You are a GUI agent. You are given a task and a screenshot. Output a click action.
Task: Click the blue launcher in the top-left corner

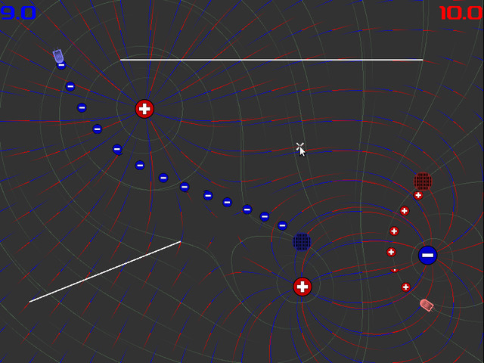click(58, 55)
